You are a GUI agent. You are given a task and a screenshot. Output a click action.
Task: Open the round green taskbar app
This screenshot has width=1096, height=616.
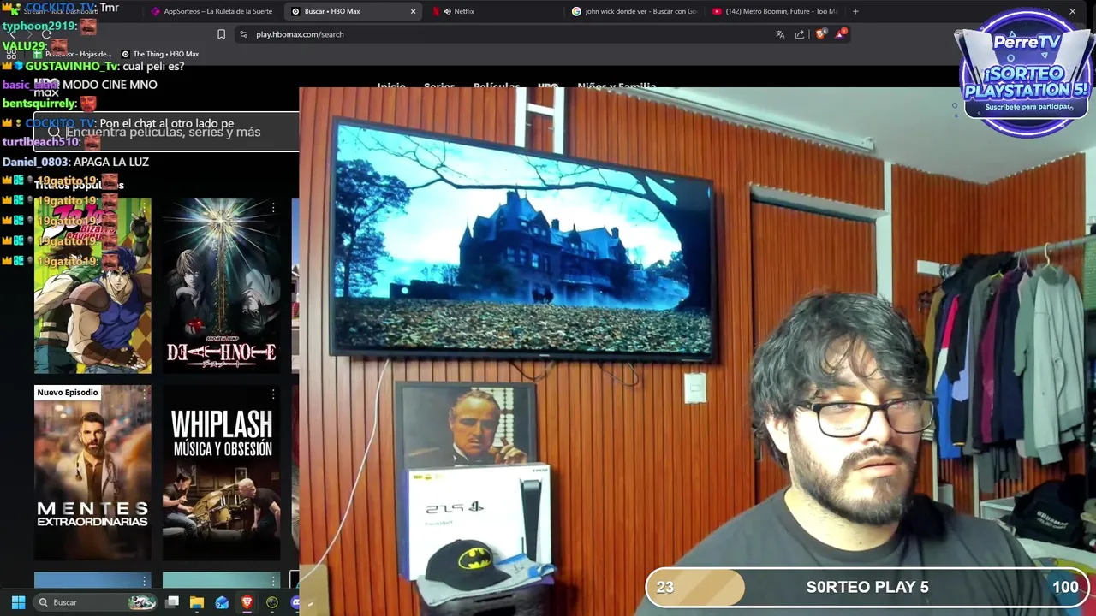272,602
